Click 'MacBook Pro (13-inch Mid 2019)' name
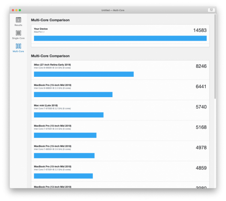Viewport: 226px width, 201px height. click(x=53, y=187)
